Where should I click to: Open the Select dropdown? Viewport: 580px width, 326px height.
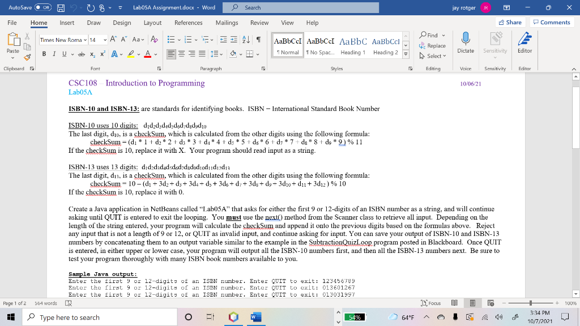point(433,56)
